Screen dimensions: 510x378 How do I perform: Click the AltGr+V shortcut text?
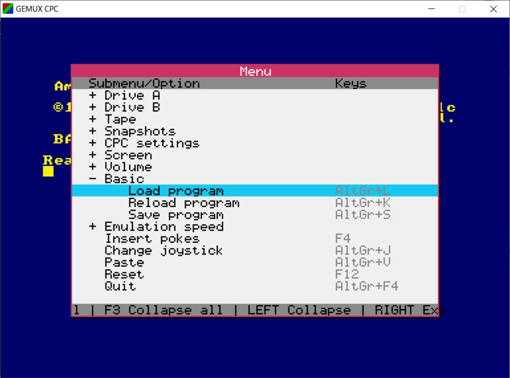tap(363, 262)
